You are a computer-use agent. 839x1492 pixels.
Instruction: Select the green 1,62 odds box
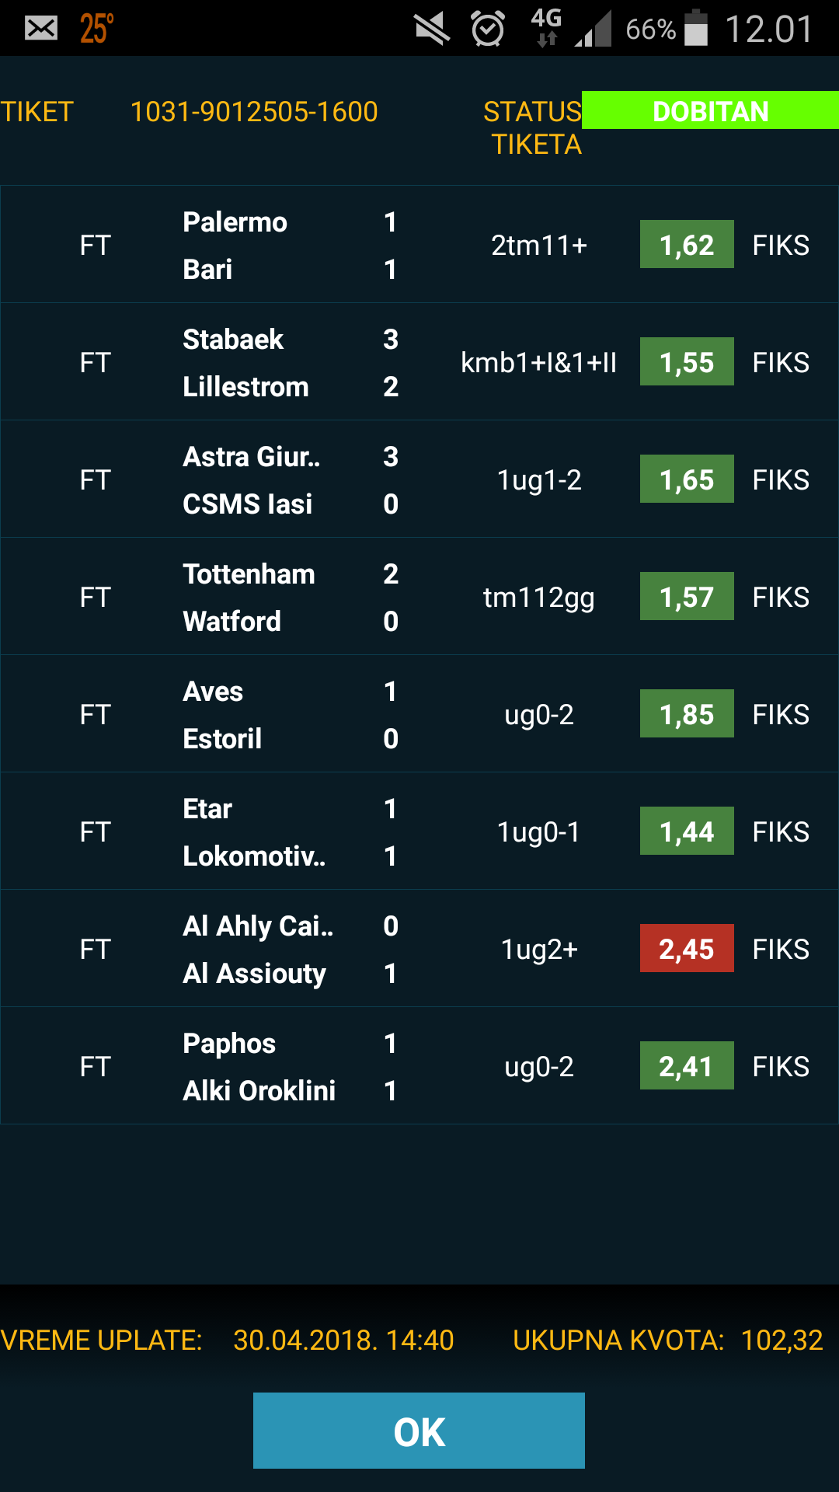coord(687,244)
